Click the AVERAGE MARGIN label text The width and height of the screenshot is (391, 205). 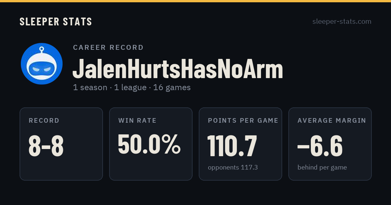point(332,121)
